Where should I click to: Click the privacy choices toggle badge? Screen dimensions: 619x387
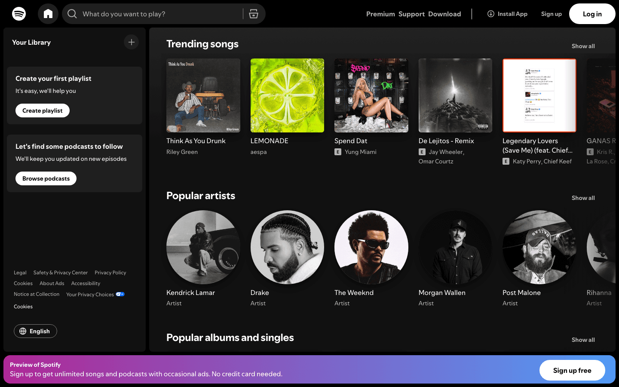click(x=120, y=294)
